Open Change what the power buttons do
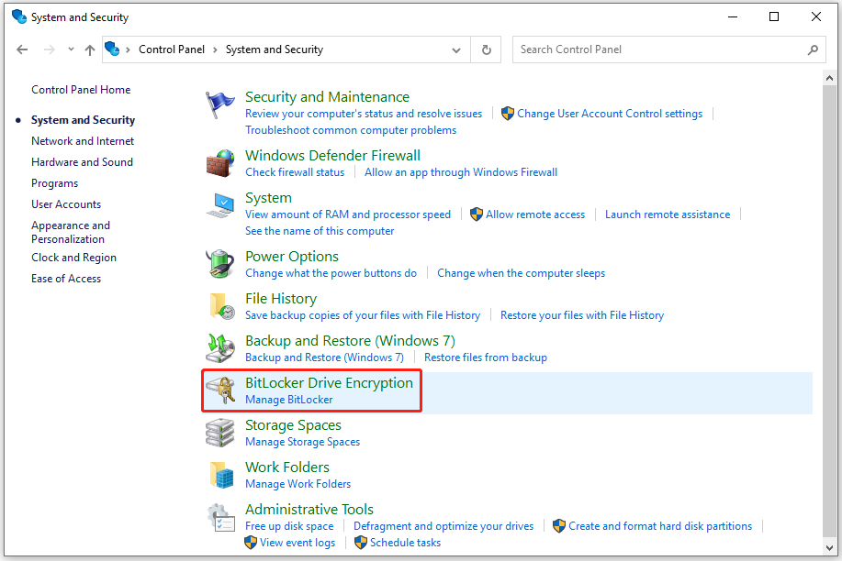The height and width of the screenshot is (561, 842). pyautogui.click(x=331, y=273)
